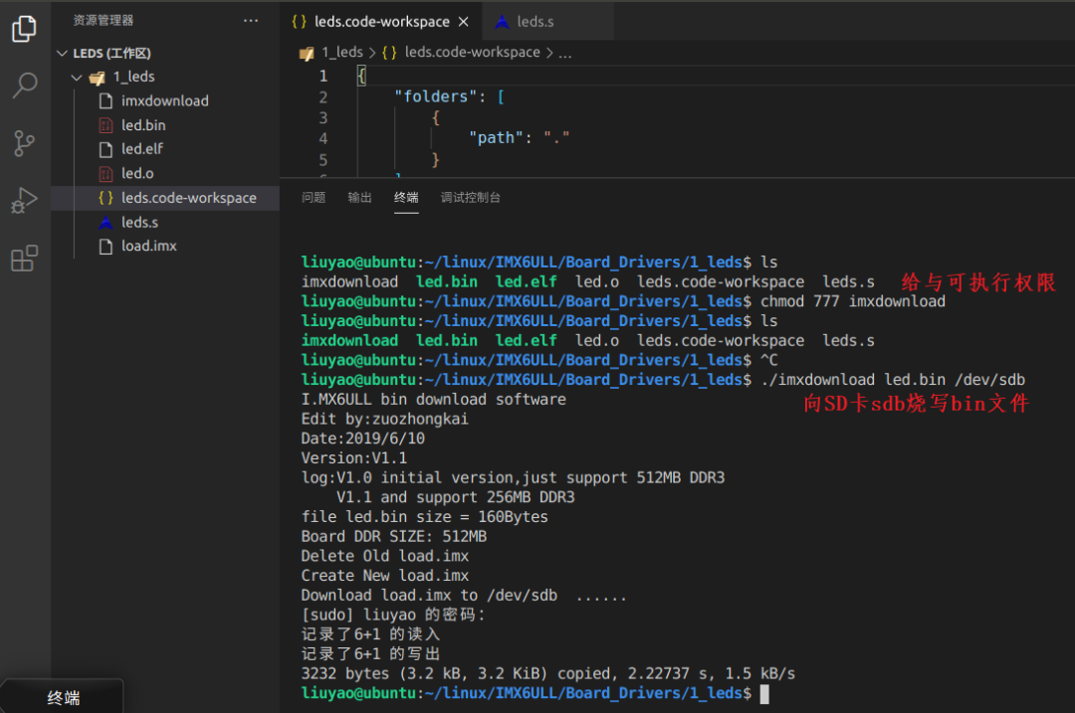Screen dimensions: 1075x713
Task: Open the Search view icon
Action: pyautogui.click(x=24, y=86)
